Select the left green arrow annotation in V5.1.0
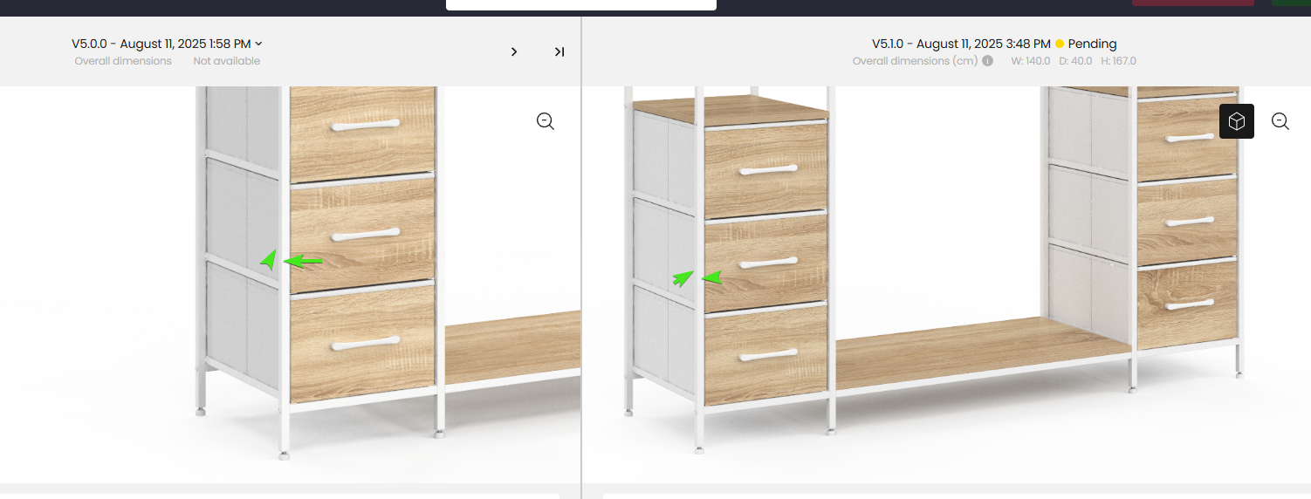This screenshot has height=499, width=1311. 683,278
